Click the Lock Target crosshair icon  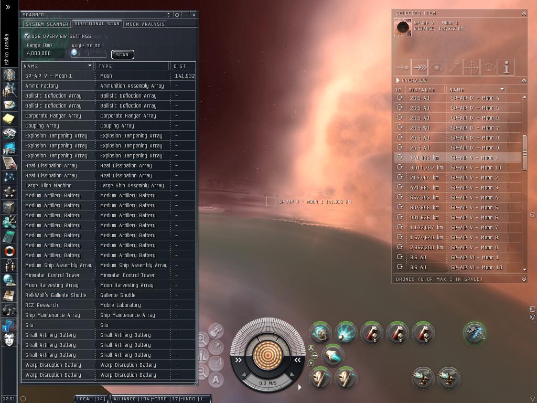(x=471, y=67)
